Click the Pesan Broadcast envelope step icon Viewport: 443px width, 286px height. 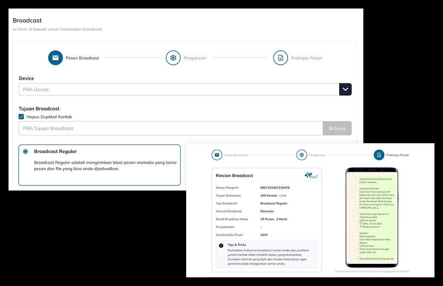pyautogui.click(x=55, y=58)
